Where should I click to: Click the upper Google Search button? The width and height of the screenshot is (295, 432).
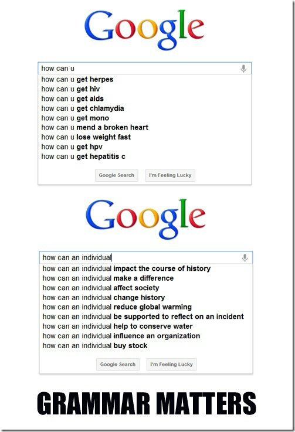click(116, 175)
